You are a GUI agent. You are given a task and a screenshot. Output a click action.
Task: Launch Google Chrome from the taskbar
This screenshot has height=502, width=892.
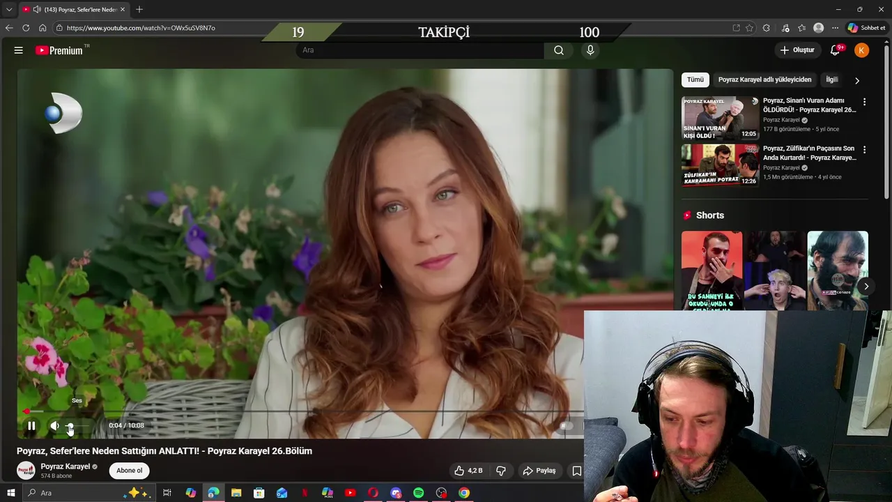464,493
